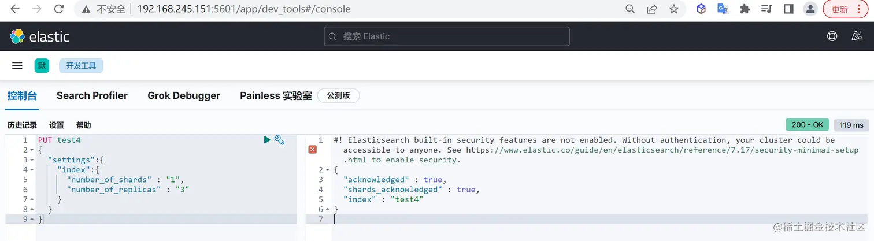
Task: Open the wrench request options icon
Action: [x=279, y=140]
